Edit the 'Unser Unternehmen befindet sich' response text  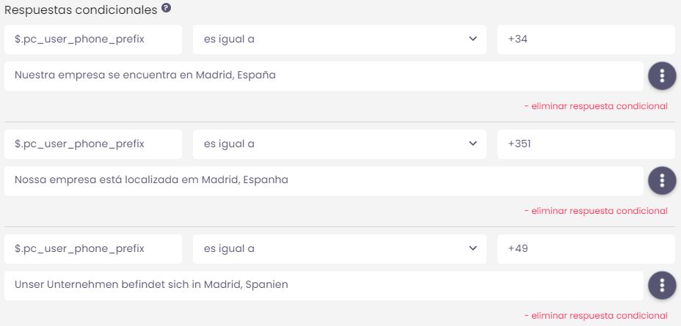324,286
